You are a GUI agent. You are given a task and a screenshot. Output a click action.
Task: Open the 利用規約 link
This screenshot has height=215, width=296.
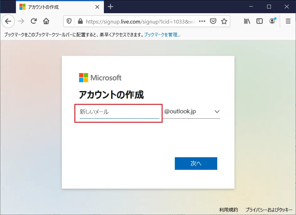[229, 210]
